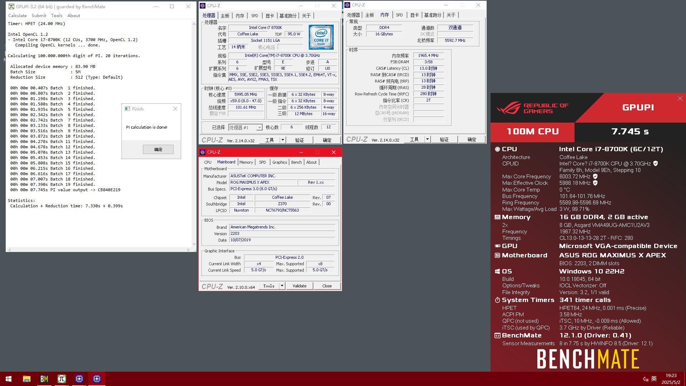
Task: Switch to GPUPI via taskbar pi icon
Action: tap(61, 379)
